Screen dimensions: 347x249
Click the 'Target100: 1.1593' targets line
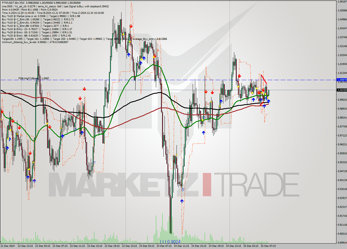[84, 39]
